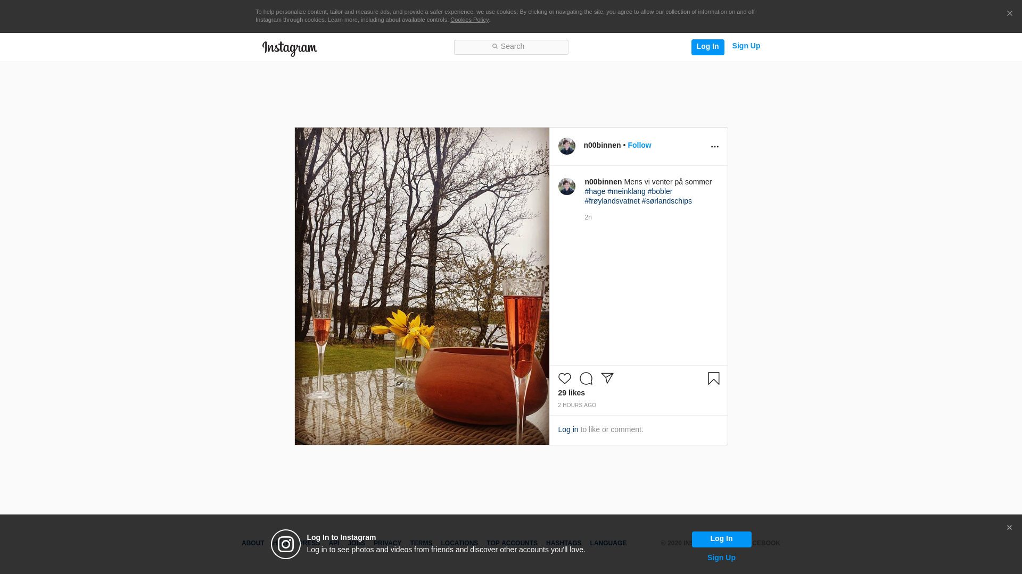The image size is (1022, 574).
Task: Share post with paper plane icon
Action: (x=607, y=378)
